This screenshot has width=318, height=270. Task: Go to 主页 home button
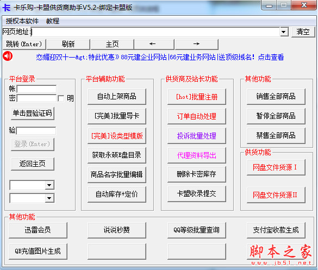[x=112, y=44]
